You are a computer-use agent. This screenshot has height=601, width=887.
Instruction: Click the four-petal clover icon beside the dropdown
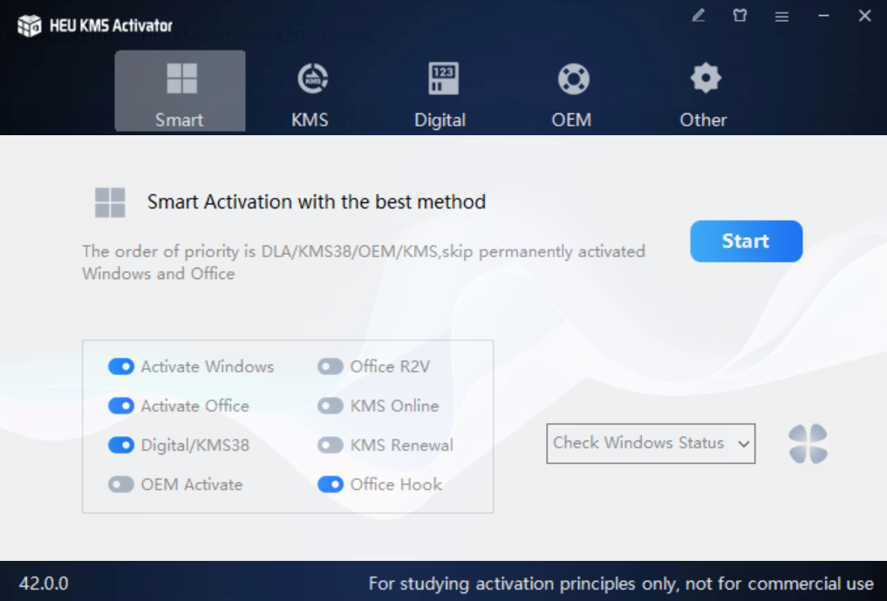coord(809,444)
